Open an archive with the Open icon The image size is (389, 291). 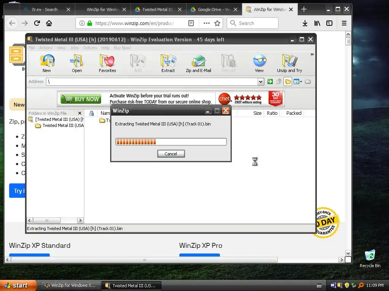(77, 63)
